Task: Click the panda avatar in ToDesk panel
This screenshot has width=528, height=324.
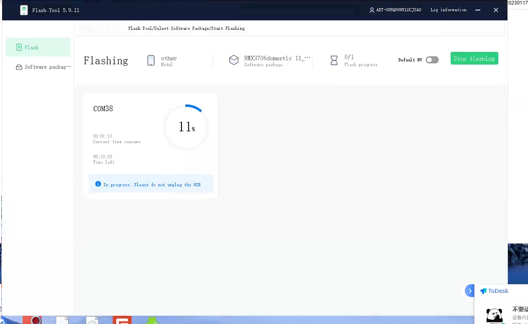Action: 494,315
